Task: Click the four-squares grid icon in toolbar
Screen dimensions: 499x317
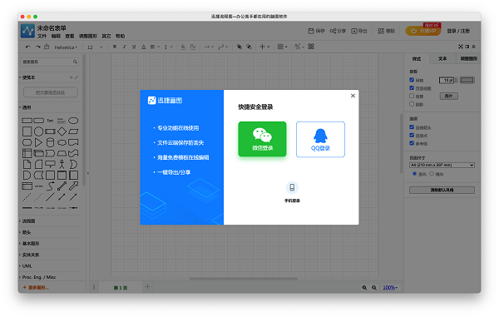Action: coord(311,47)
